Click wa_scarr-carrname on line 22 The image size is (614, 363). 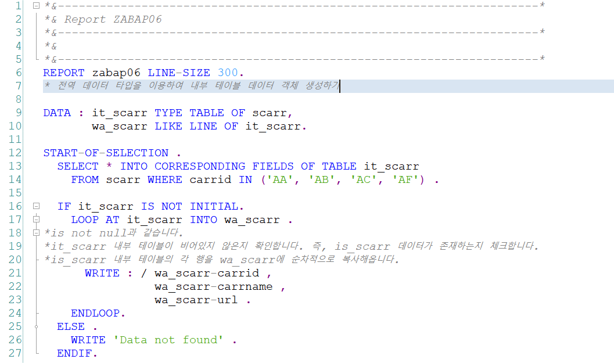[213, 287]
